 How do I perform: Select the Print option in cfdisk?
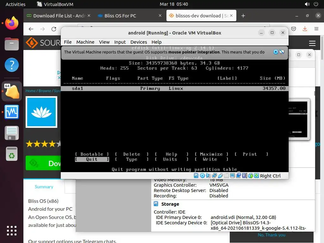tap(251, 154)
